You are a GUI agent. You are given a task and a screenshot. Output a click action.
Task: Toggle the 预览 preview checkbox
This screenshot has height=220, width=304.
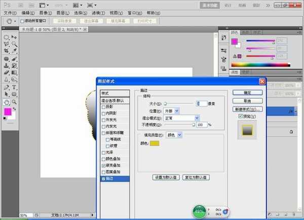pos(241,116)
